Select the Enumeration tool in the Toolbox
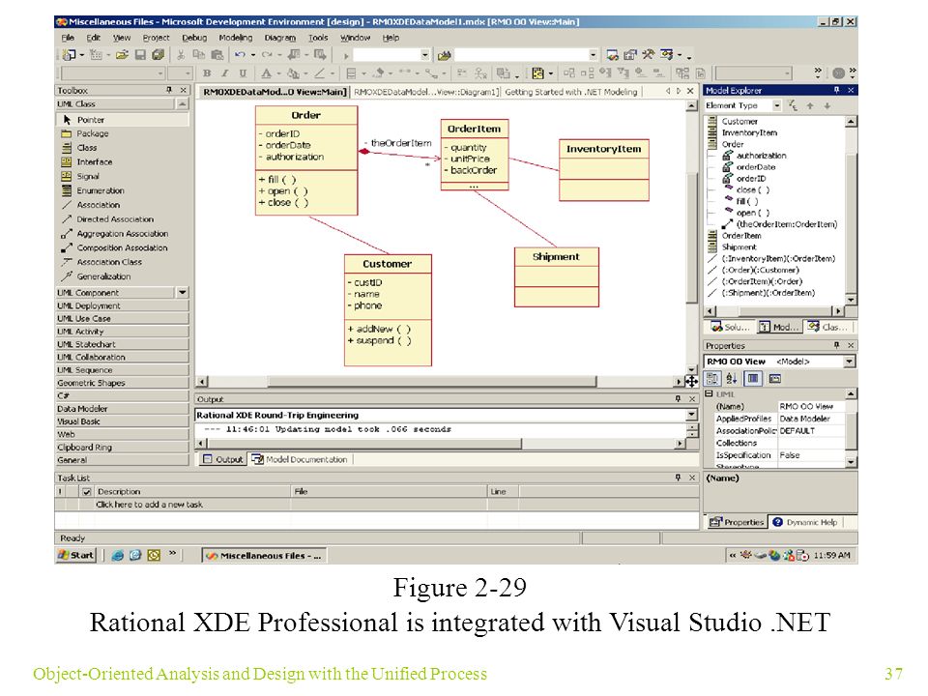 (x=123, y=190)
